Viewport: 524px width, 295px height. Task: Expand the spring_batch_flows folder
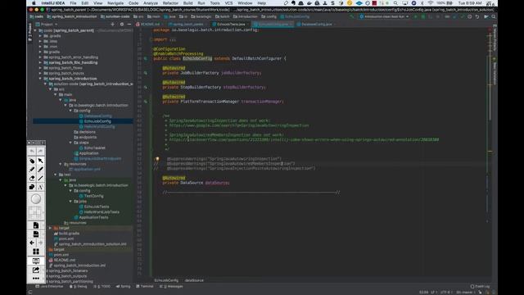point(40,68)
